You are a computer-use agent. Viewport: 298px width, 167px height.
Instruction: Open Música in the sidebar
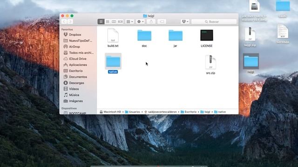[74, 95]
